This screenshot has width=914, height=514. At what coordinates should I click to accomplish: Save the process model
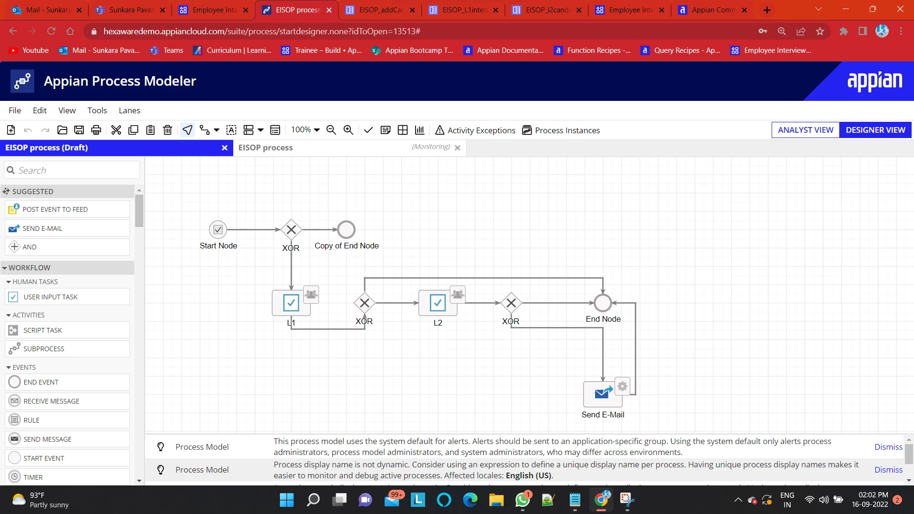click(79, 130)
